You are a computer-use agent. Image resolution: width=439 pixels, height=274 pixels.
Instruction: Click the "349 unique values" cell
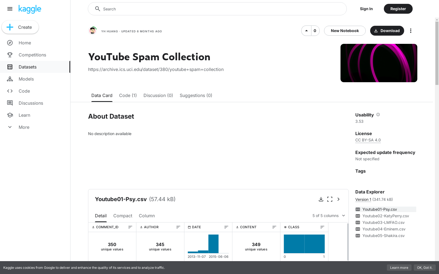(256, 246)
